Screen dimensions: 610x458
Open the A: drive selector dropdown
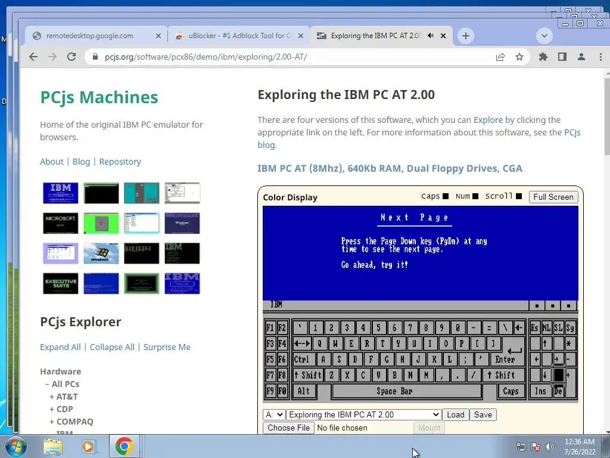click(274, 415)
